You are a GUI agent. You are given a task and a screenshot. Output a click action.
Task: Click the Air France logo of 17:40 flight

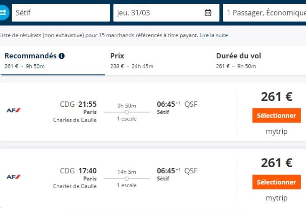pyautogui.click(x=13, y=177)
